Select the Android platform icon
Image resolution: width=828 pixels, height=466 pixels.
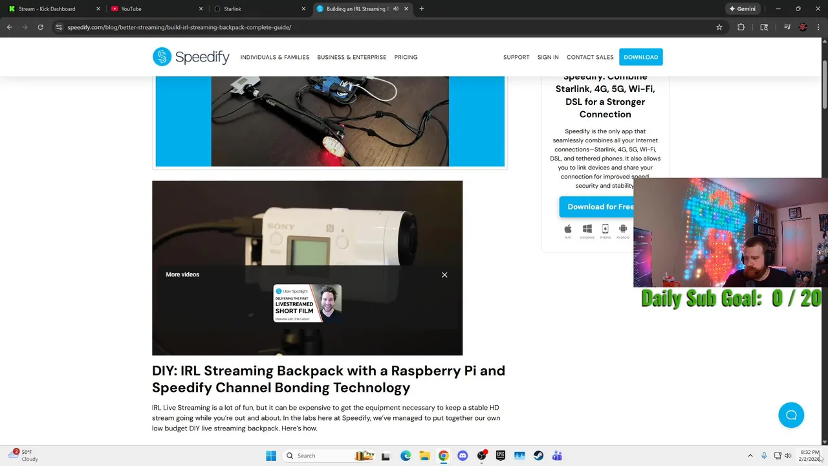(x=623, y=230)
